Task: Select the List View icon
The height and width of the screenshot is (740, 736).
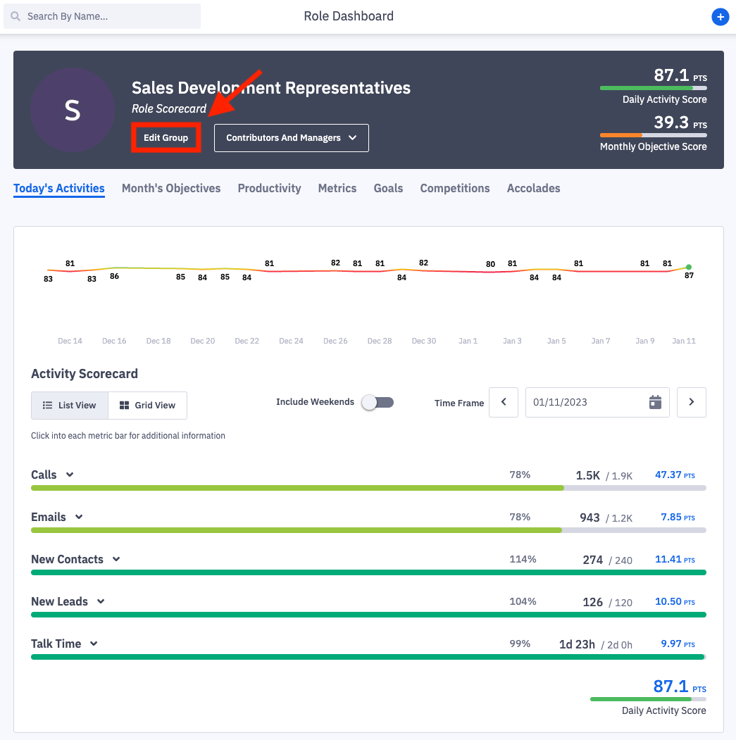Action: click(x=69, y=405)
